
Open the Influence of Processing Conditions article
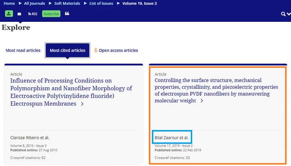point(71,92)
